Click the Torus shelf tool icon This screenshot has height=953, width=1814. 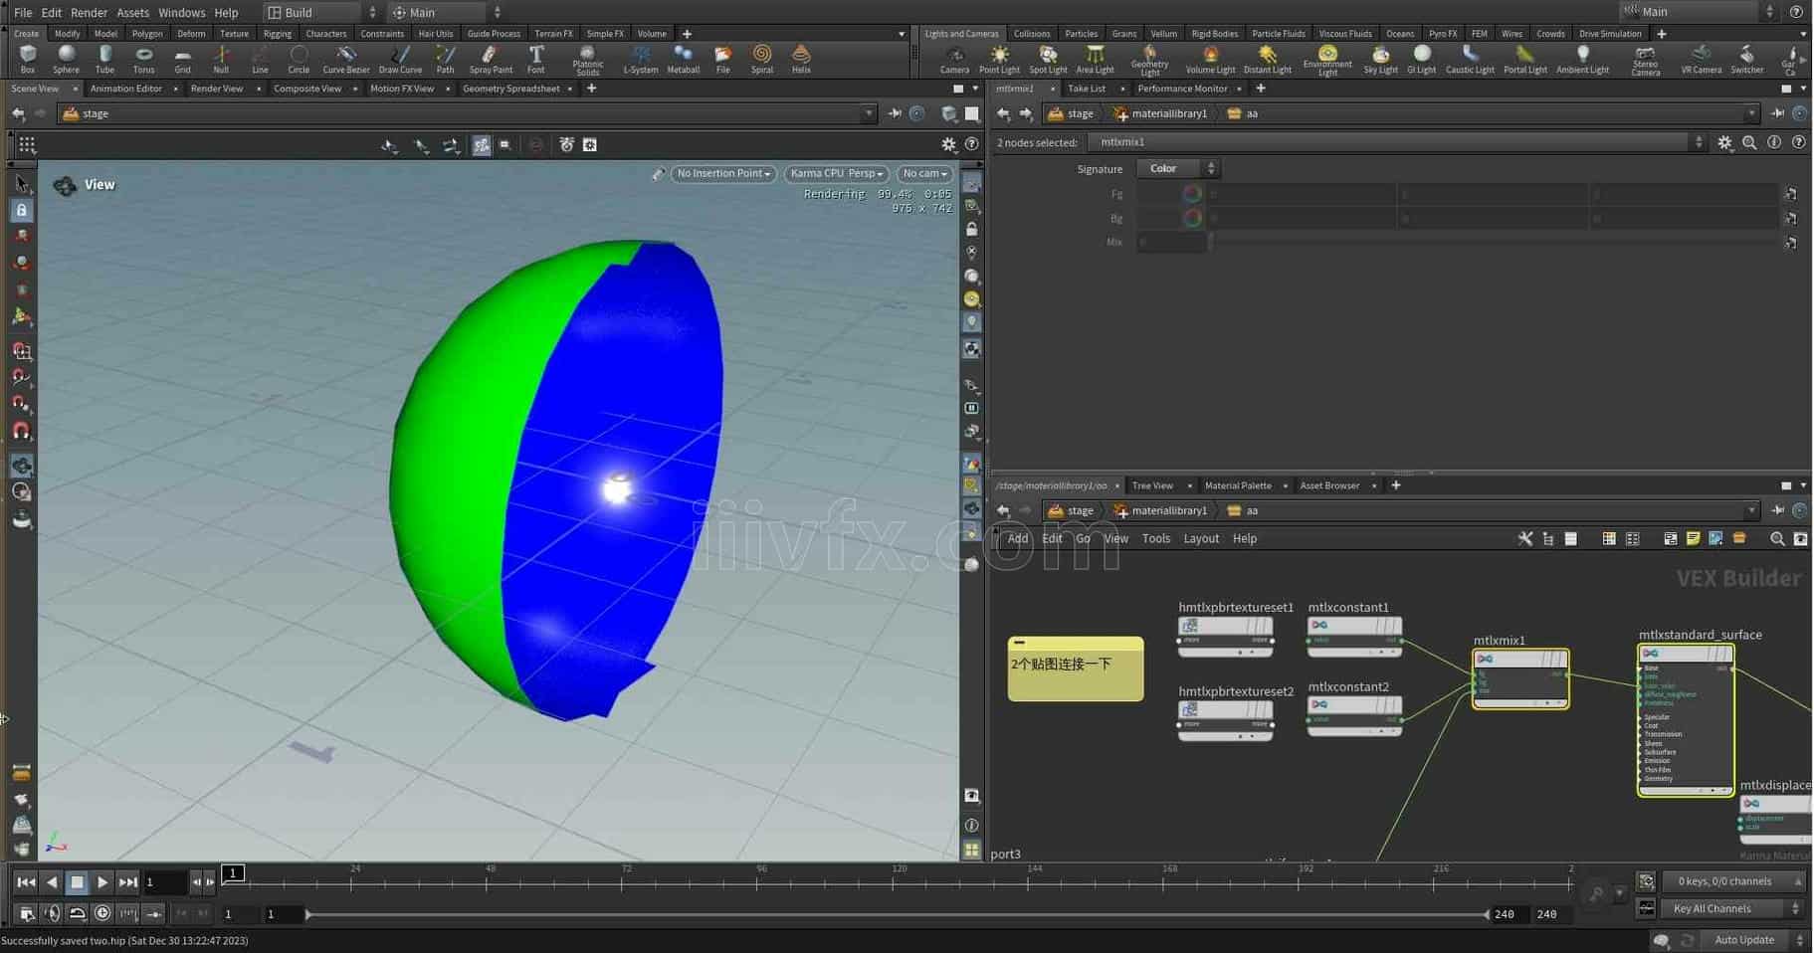point(143,58)
